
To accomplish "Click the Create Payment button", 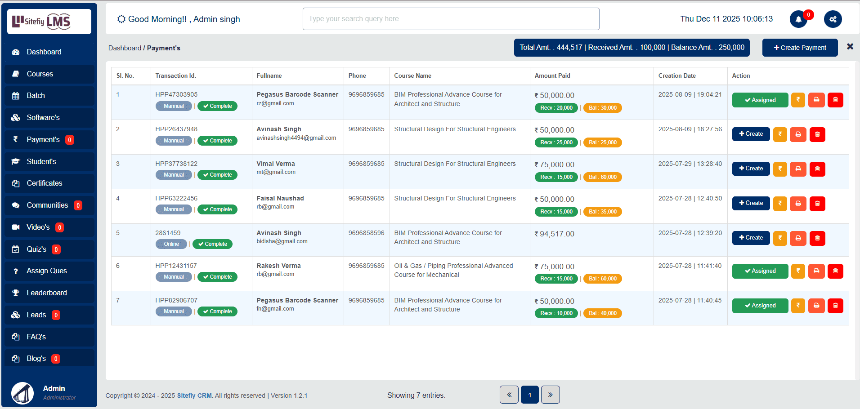I will 800,48.
